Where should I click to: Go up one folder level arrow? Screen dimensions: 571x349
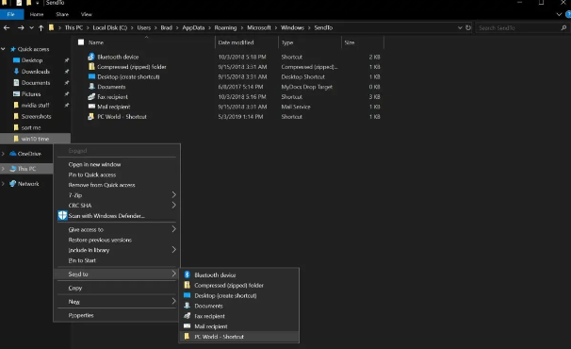pyautogui.click(x=41, y=27)
